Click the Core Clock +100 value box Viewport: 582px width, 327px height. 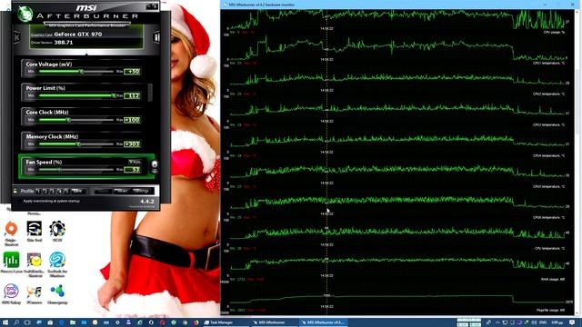coord(132,120)
